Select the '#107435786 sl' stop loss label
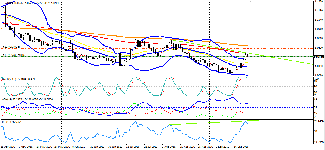The height and width of the screenshot is (150, 325). pyautogui.click(x=11, y=47)
